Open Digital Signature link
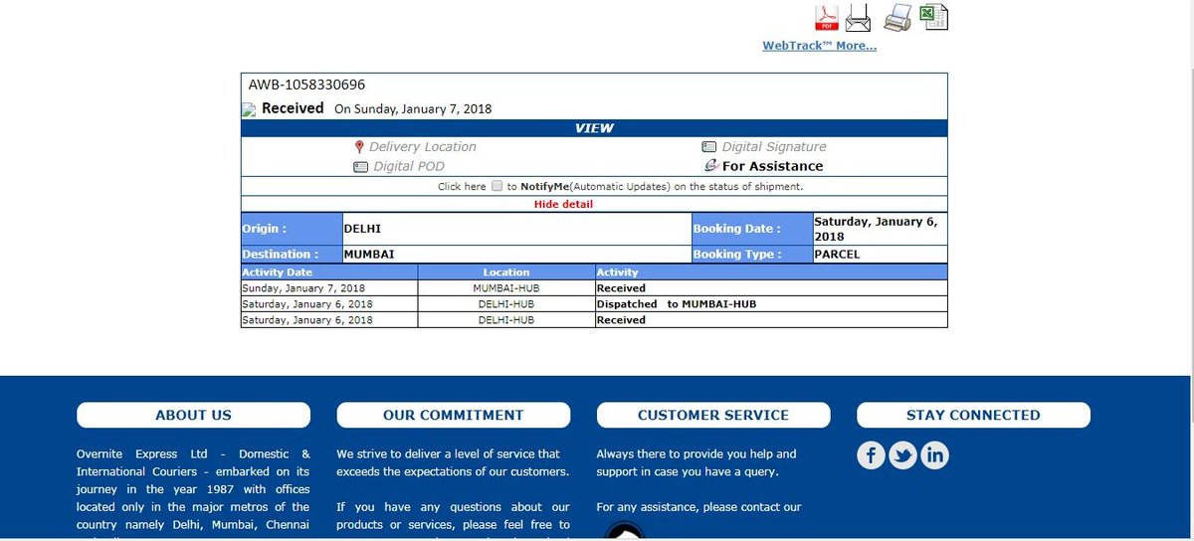The height and width of the screenshot is (541, 1194). coord(772,146)
